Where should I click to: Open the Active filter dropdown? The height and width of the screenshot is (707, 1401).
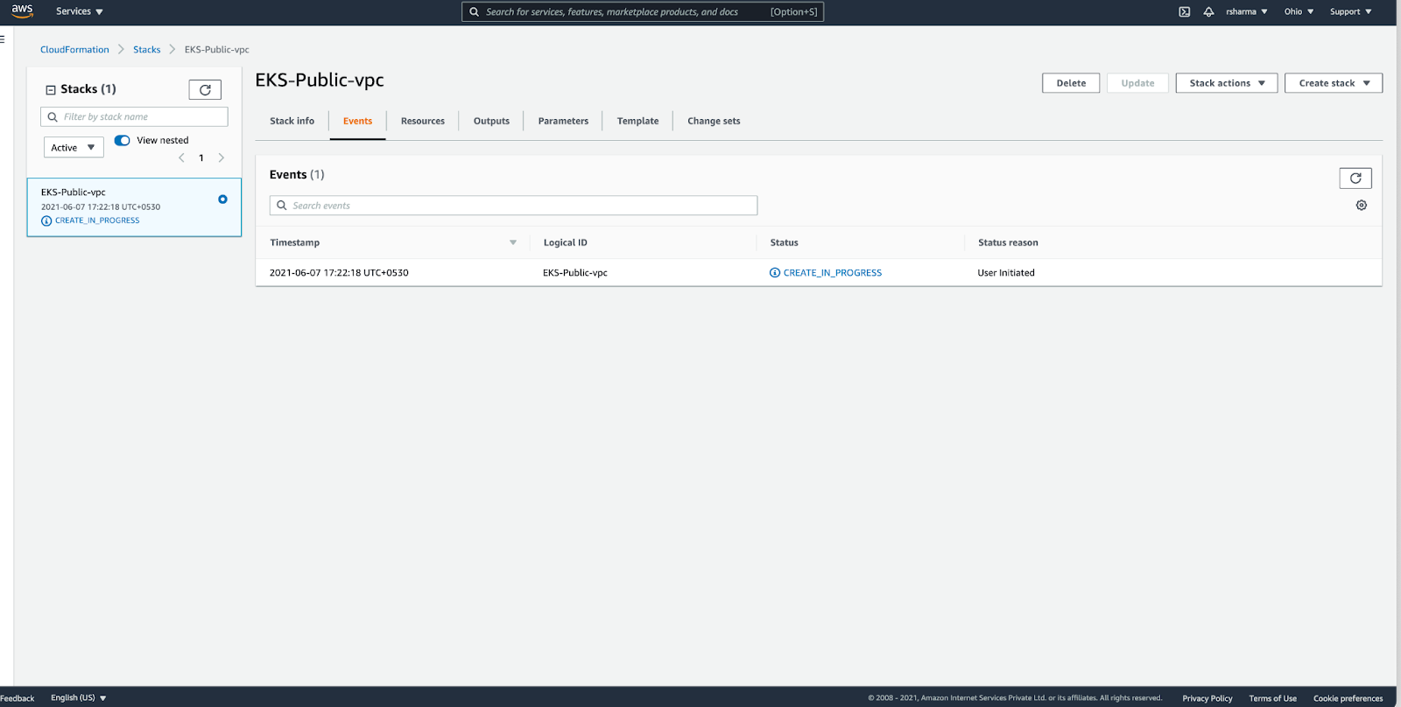point(74,148)
